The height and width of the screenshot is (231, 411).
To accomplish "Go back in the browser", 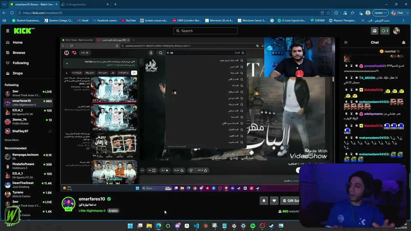I will tap(4, 13).
